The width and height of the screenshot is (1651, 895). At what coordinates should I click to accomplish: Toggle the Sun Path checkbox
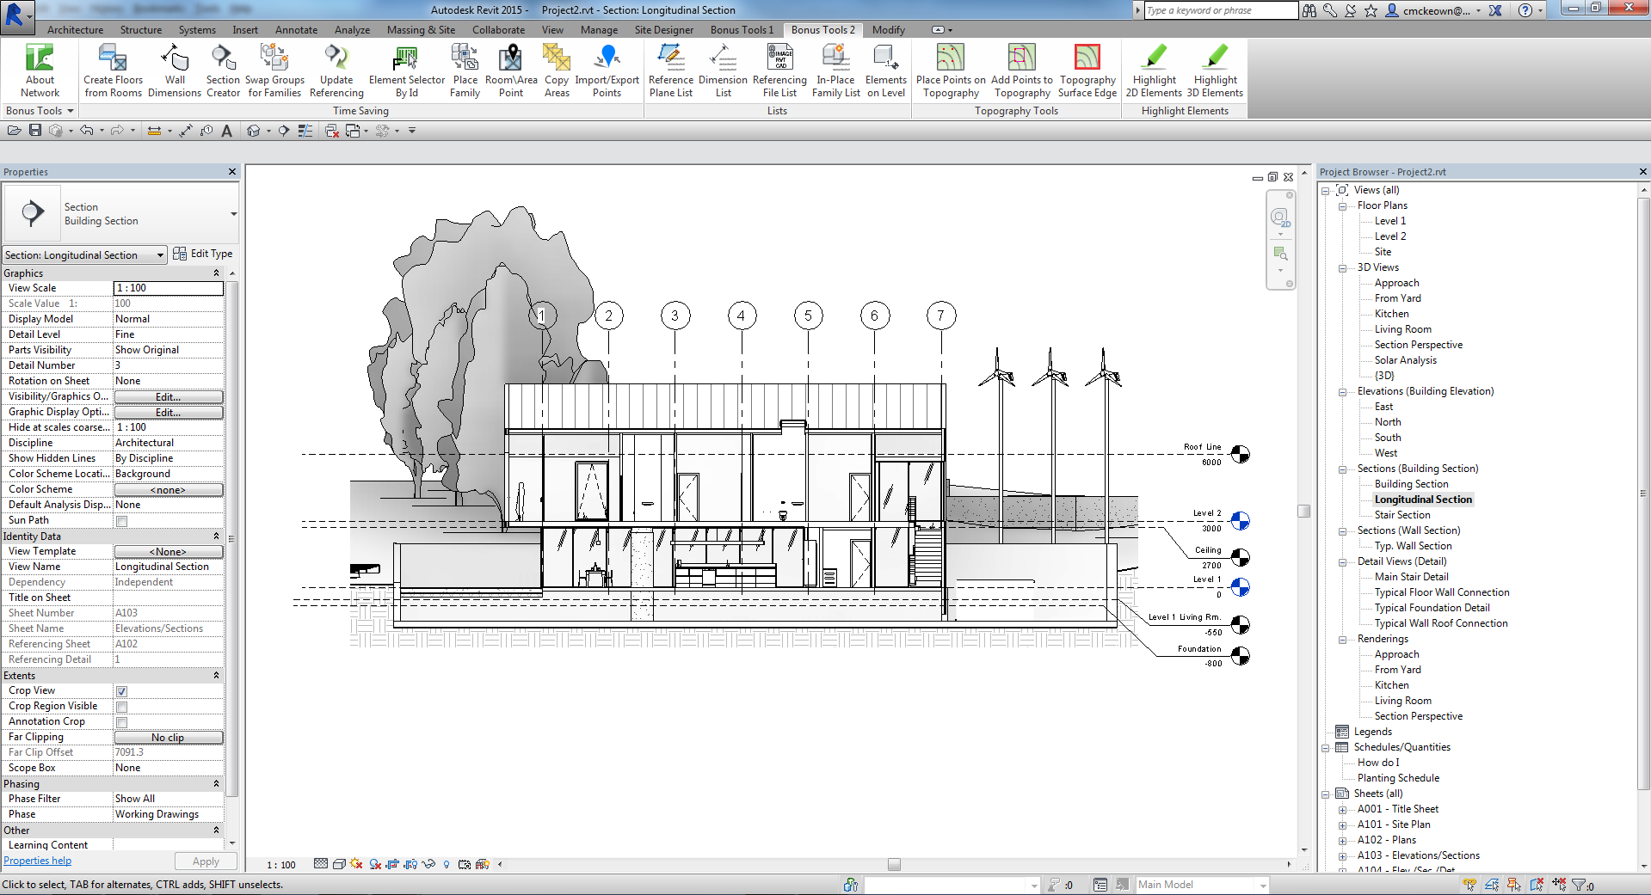[121, 520]
